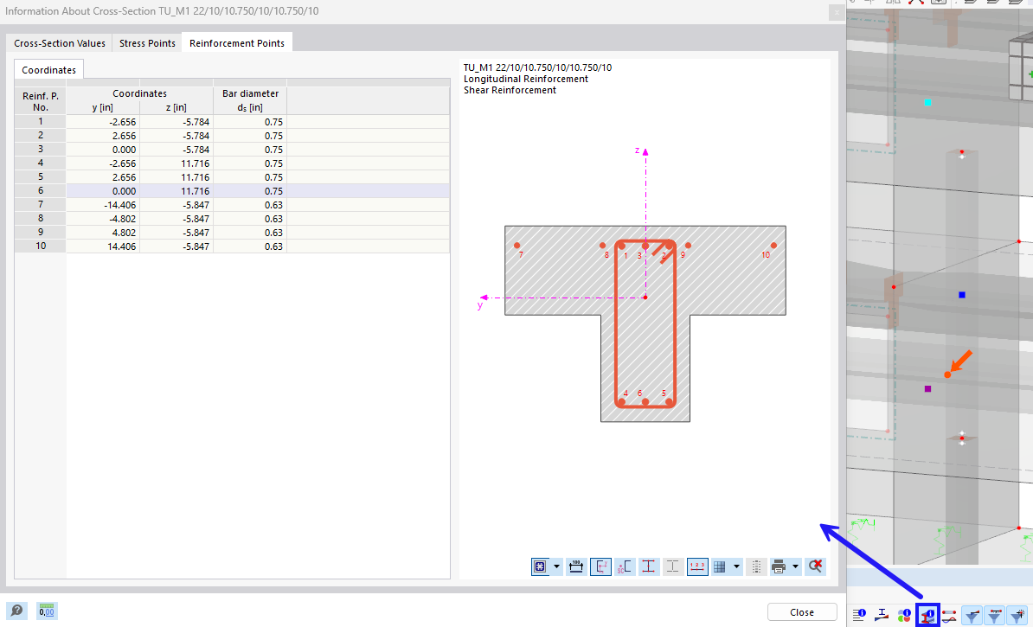Image resolution: width=1033 pixels, height=627 pixels.
Task: Open the Cross-Section Values tab
Action: (x=59, y=42)
